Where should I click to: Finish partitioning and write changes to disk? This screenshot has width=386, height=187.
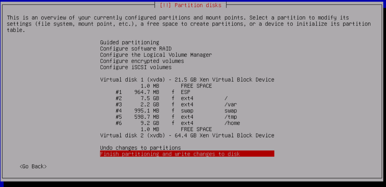point(170,154)
